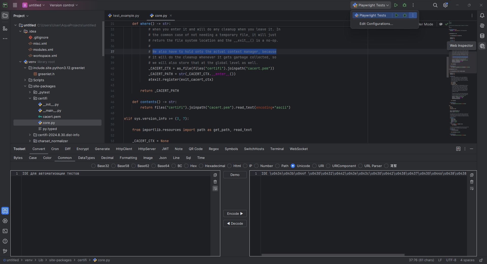Switch to the test_example.py editor tab
The height and width of the screenshot is (264, 487).
pos(126,15)
